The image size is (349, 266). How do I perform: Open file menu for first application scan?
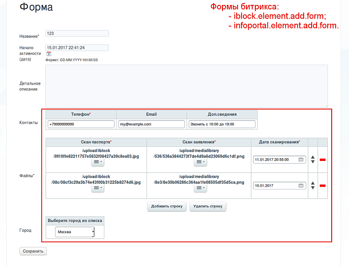click(200, 163)
